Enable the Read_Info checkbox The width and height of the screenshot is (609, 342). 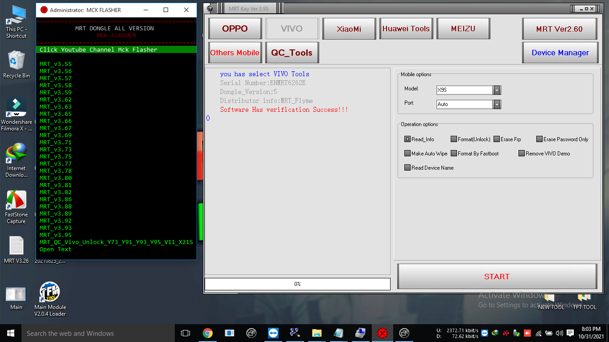click(x=407, y=139)
